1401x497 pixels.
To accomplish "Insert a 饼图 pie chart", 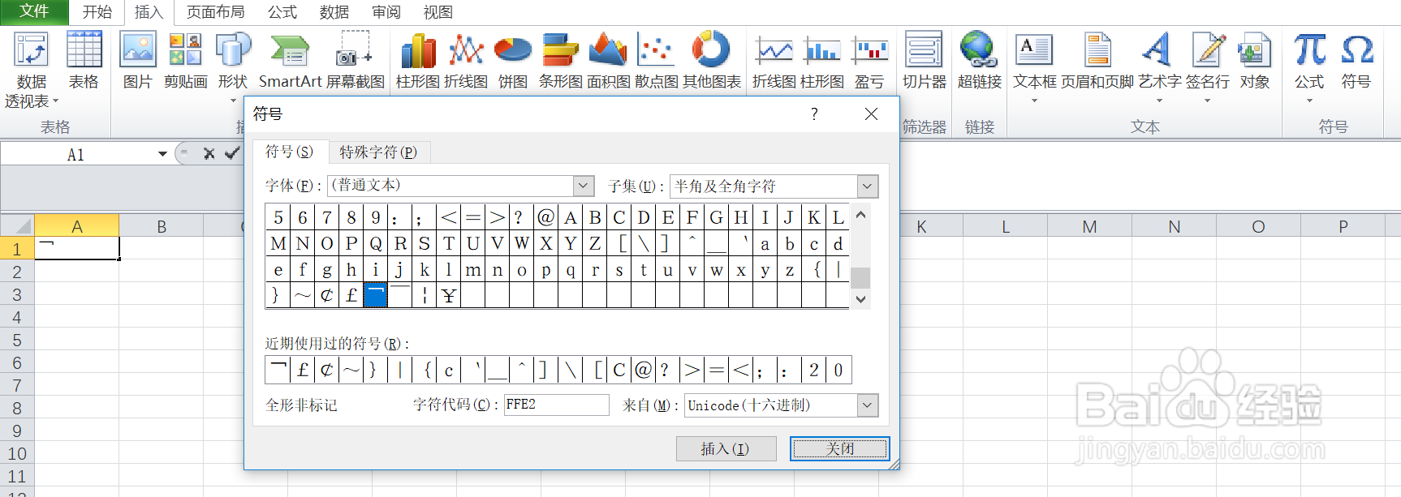I will coord(513,50).
